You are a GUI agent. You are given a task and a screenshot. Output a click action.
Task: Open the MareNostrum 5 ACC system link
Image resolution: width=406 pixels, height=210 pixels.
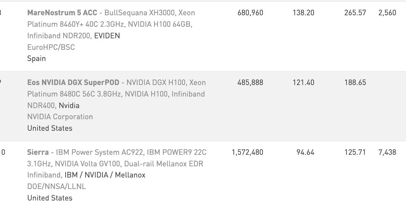62,13
